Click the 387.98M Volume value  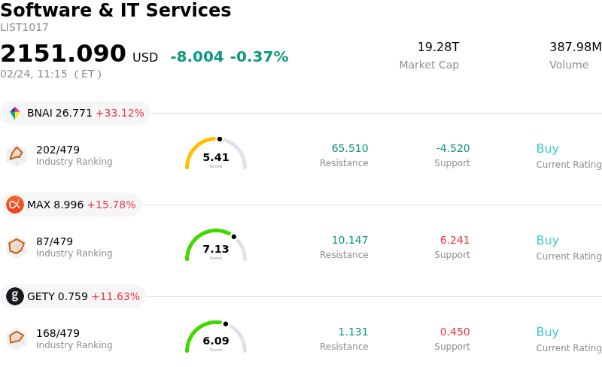click(x=575, y=47)
